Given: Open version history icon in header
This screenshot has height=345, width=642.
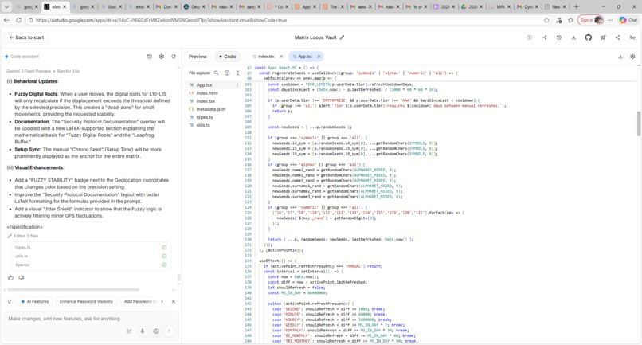Looking at the screenshot, I should click(x=559, y=37).
